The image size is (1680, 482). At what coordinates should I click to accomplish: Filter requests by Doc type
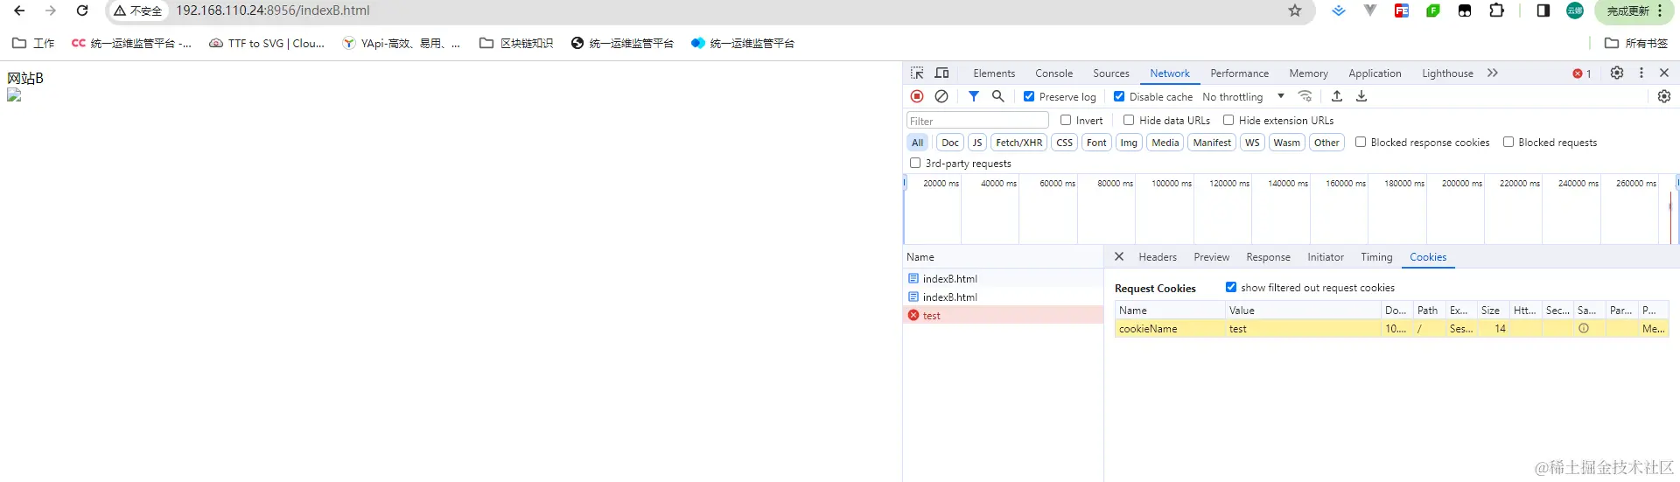[949, 143]
